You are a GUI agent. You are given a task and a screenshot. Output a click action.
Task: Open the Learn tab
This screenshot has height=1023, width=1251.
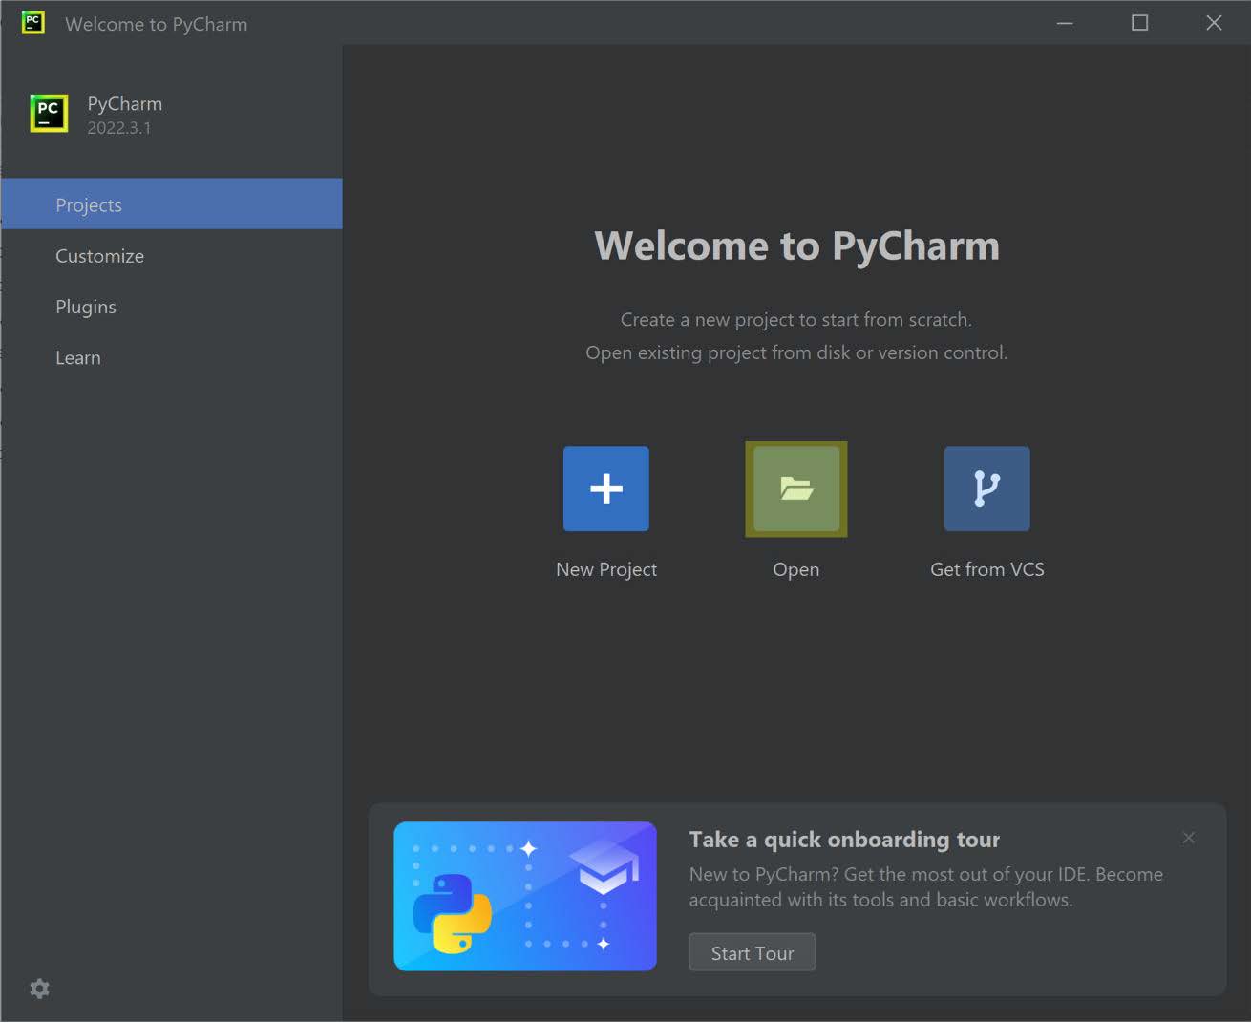(x=78, y=357)
